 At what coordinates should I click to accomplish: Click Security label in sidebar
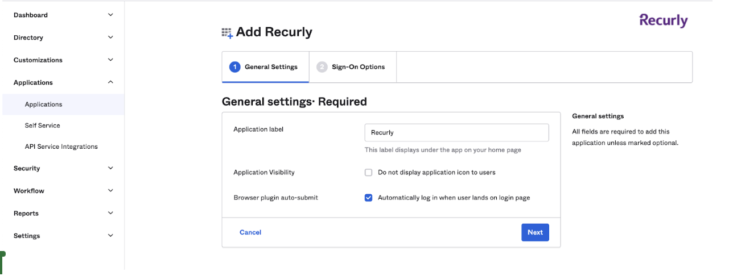click(x=27, y=168)
